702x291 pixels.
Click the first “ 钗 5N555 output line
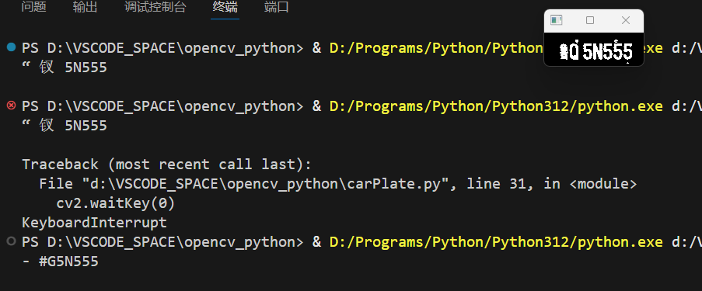pyautogui.click(x=65, y=68)
